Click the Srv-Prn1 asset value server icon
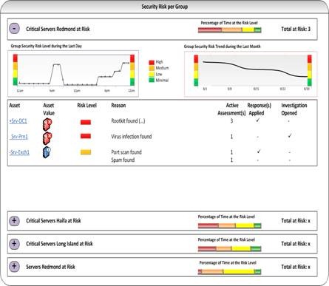 pyautogui.click(x=47, y=138)
